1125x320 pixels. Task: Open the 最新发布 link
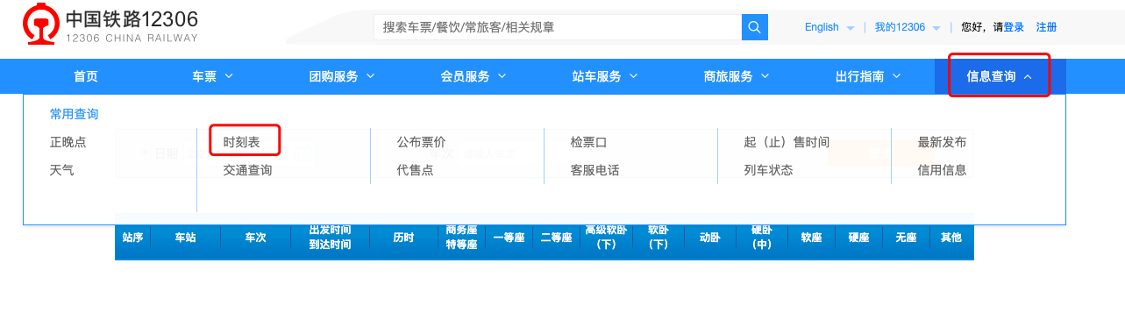tap(943, 142)
